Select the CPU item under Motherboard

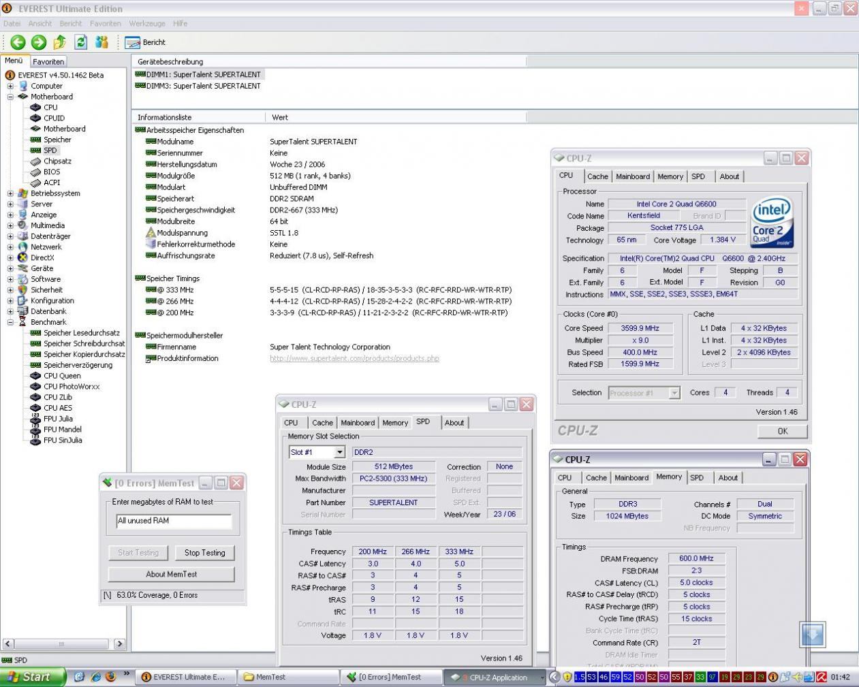coord(50,107)
